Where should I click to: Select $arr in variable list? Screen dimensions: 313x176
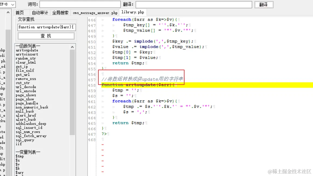click(20, 173)
